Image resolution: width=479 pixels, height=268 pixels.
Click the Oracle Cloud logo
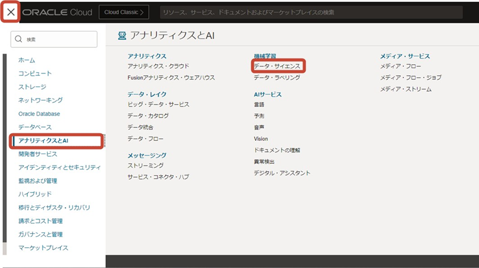57,12
